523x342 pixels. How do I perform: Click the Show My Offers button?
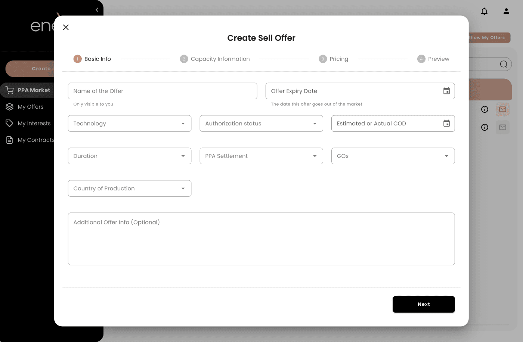click(x=489, y=38)
